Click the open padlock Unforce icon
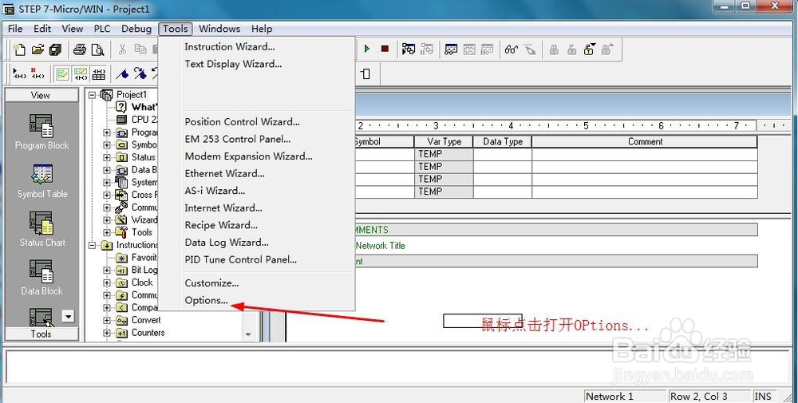The image size is (798, 403). [x=571, y=49]
